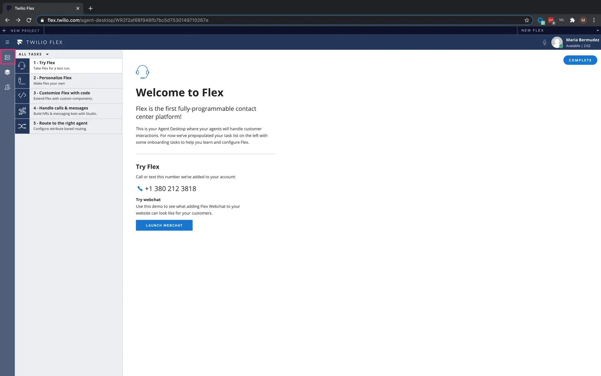The image size is (601, 376).
Task: Click the 'Welcome to Flex' heading
Action: (x=180, y=92)
